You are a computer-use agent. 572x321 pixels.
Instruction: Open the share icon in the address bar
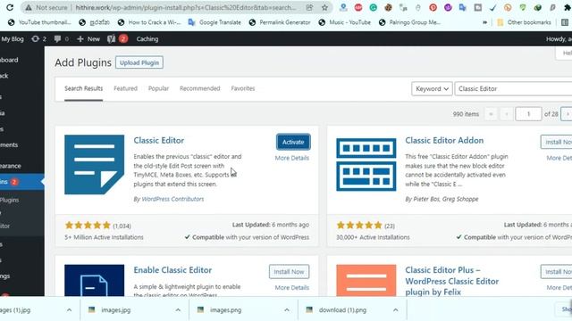[309, 7]
